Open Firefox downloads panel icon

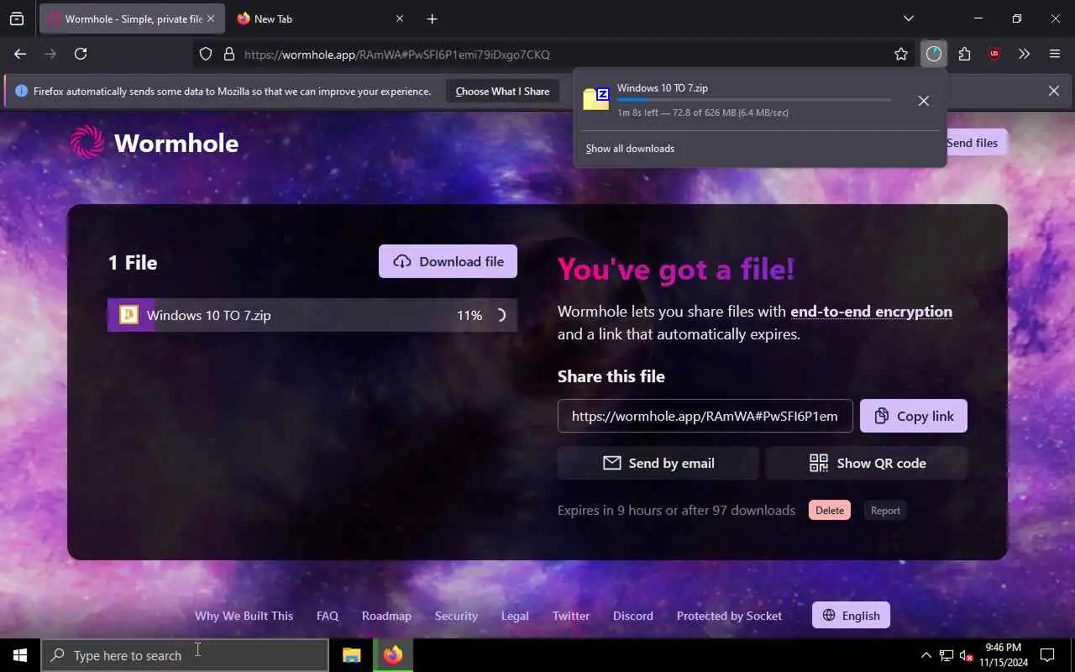(934, 54)
